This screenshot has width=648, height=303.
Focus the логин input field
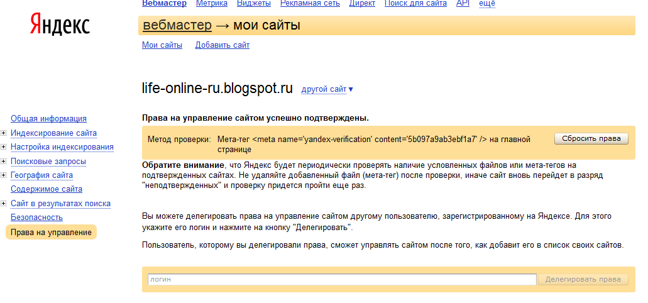click(x=342, y=280)
